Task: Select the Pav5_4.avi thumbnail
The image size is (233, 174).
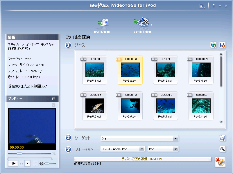Action: click(x=201, y=70)
